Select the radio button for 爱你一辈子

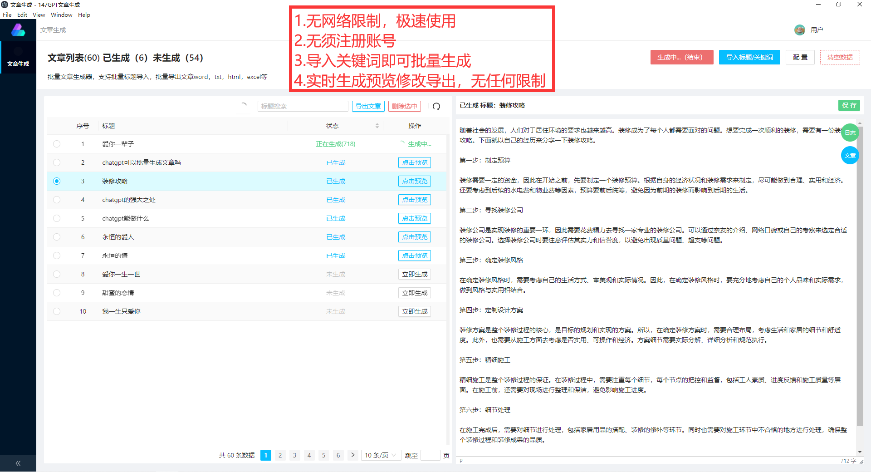coord(57,144)
